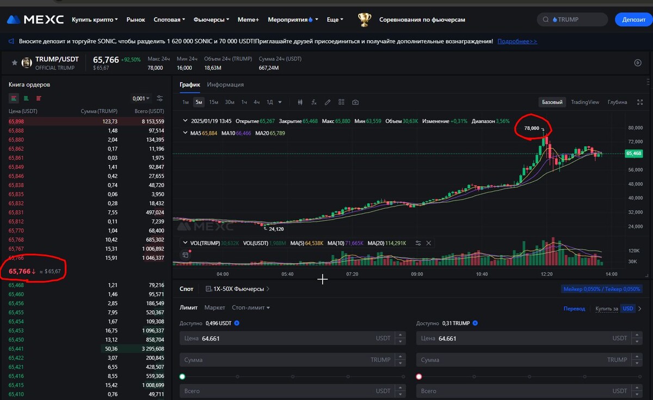Open Соревнования по фьючерсам link
Screen dimensions: 653x400
(x=422, y=20)
